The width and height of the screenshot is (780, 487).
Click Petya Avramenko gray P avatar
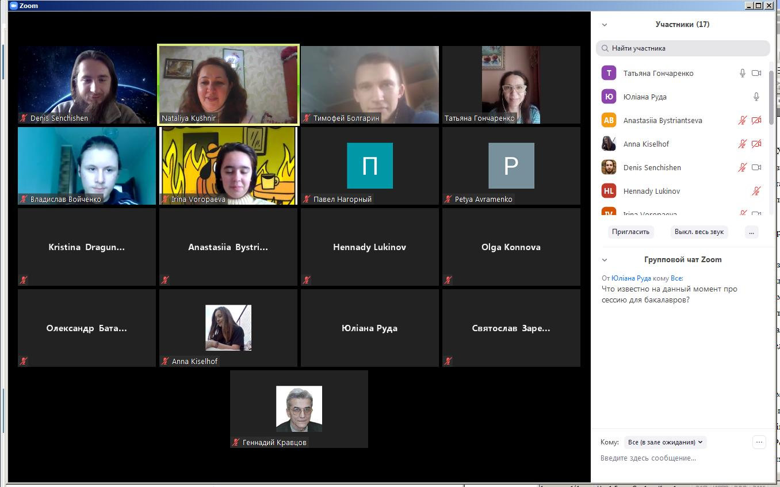tap(511, 166)
